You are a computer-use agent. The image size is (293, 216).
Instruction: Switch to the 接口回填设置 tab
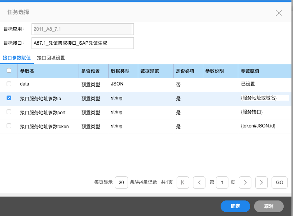pyautogui.click(x=51, y=58)
